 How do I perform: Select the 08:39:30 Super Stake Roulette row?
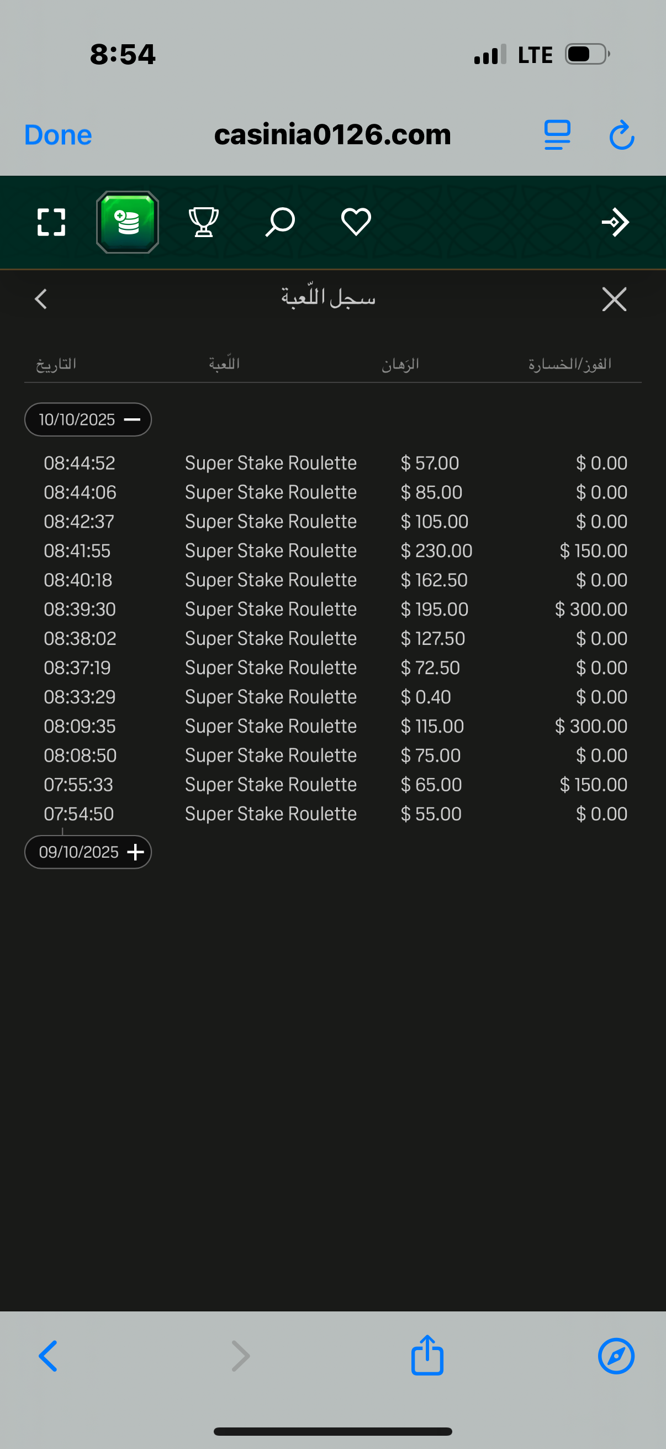click(332, 609)
